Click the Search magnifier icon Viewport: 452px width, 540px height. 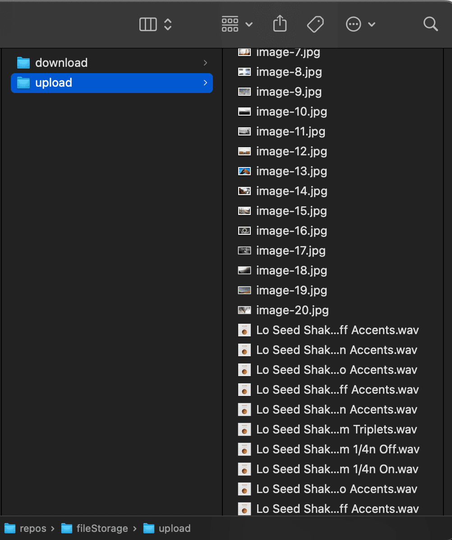431,24
